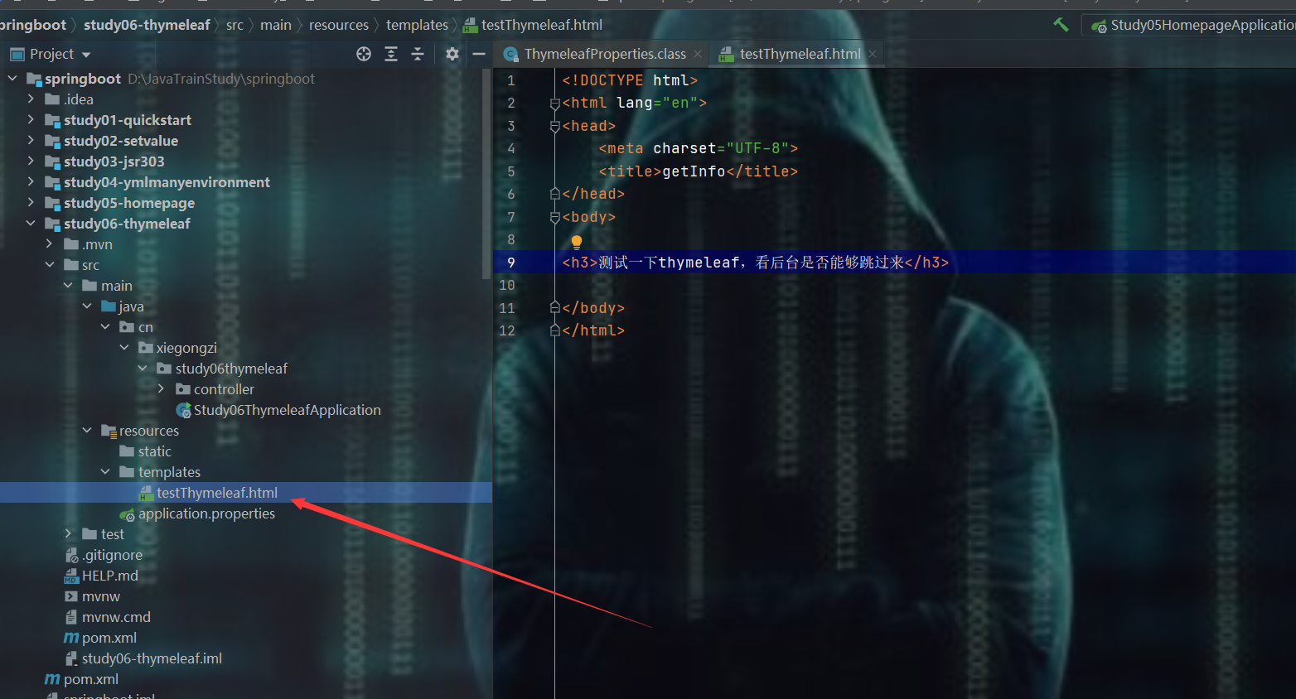Viewport: 1296px width, 699px height.
Task: Collapse the study06-thymeleaf module
Action: [x=31, y=224]
